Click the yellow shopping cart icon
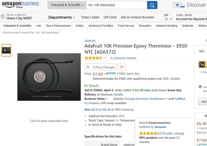 [x=202, y=65]
